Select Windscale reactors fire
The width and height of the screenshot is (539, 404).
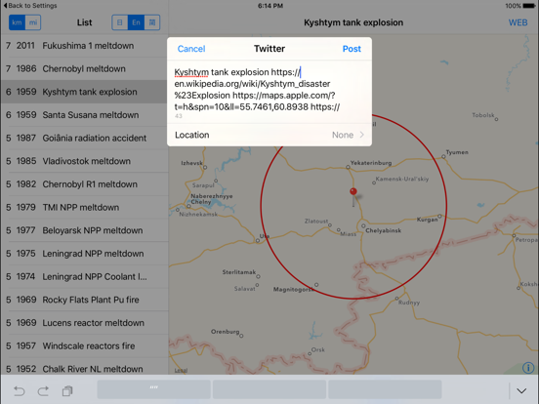point(84,345)
